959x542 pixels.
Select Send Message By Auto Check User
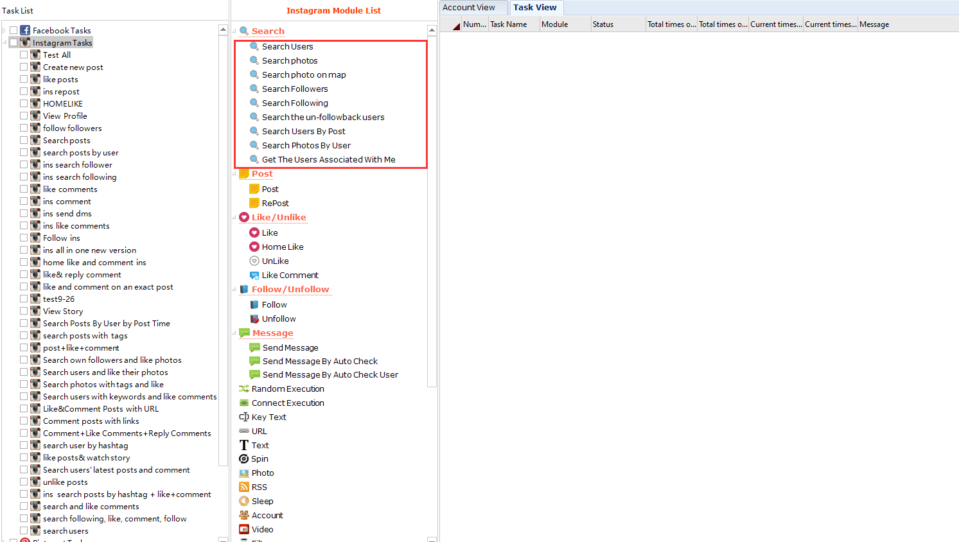[x=330, y=374]
